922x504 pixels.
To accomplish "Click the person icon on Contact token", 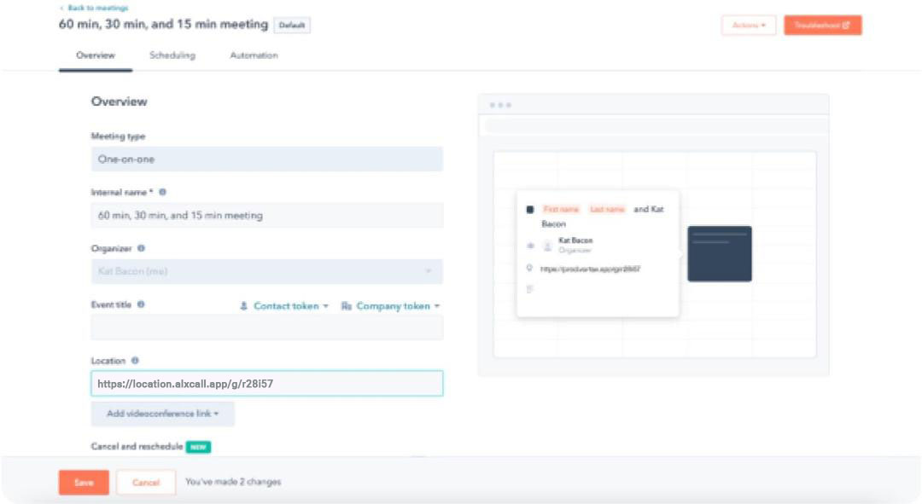I will pyautogui.click(x=244, y=306).
